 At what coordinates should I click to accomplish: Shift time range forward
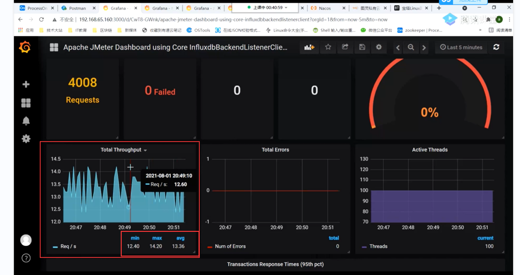click(x=424, y=48)
